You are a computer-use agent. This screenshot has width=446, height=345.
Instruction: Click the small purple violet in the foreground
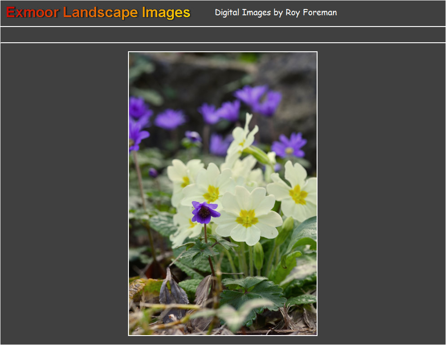click(x=205, y=212)
